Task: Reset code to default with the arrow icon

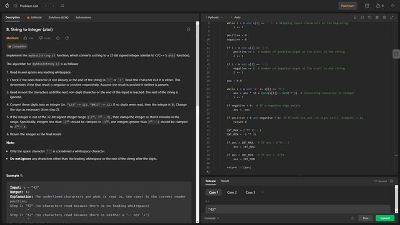Action: [369, 17]
